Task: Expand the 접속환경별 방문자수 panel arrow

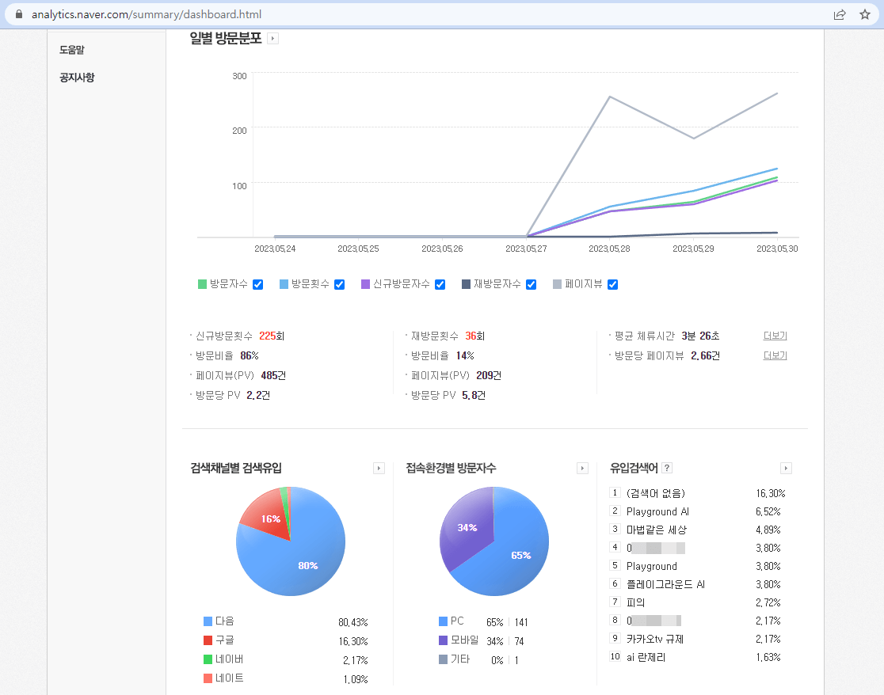Action: (x=582, y=468)
